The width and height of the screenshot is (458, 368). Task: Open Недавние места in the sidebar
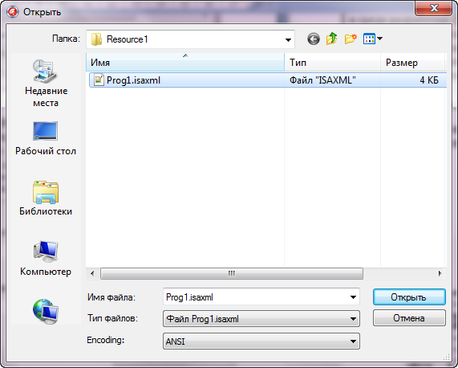click(x=46, y=84)
